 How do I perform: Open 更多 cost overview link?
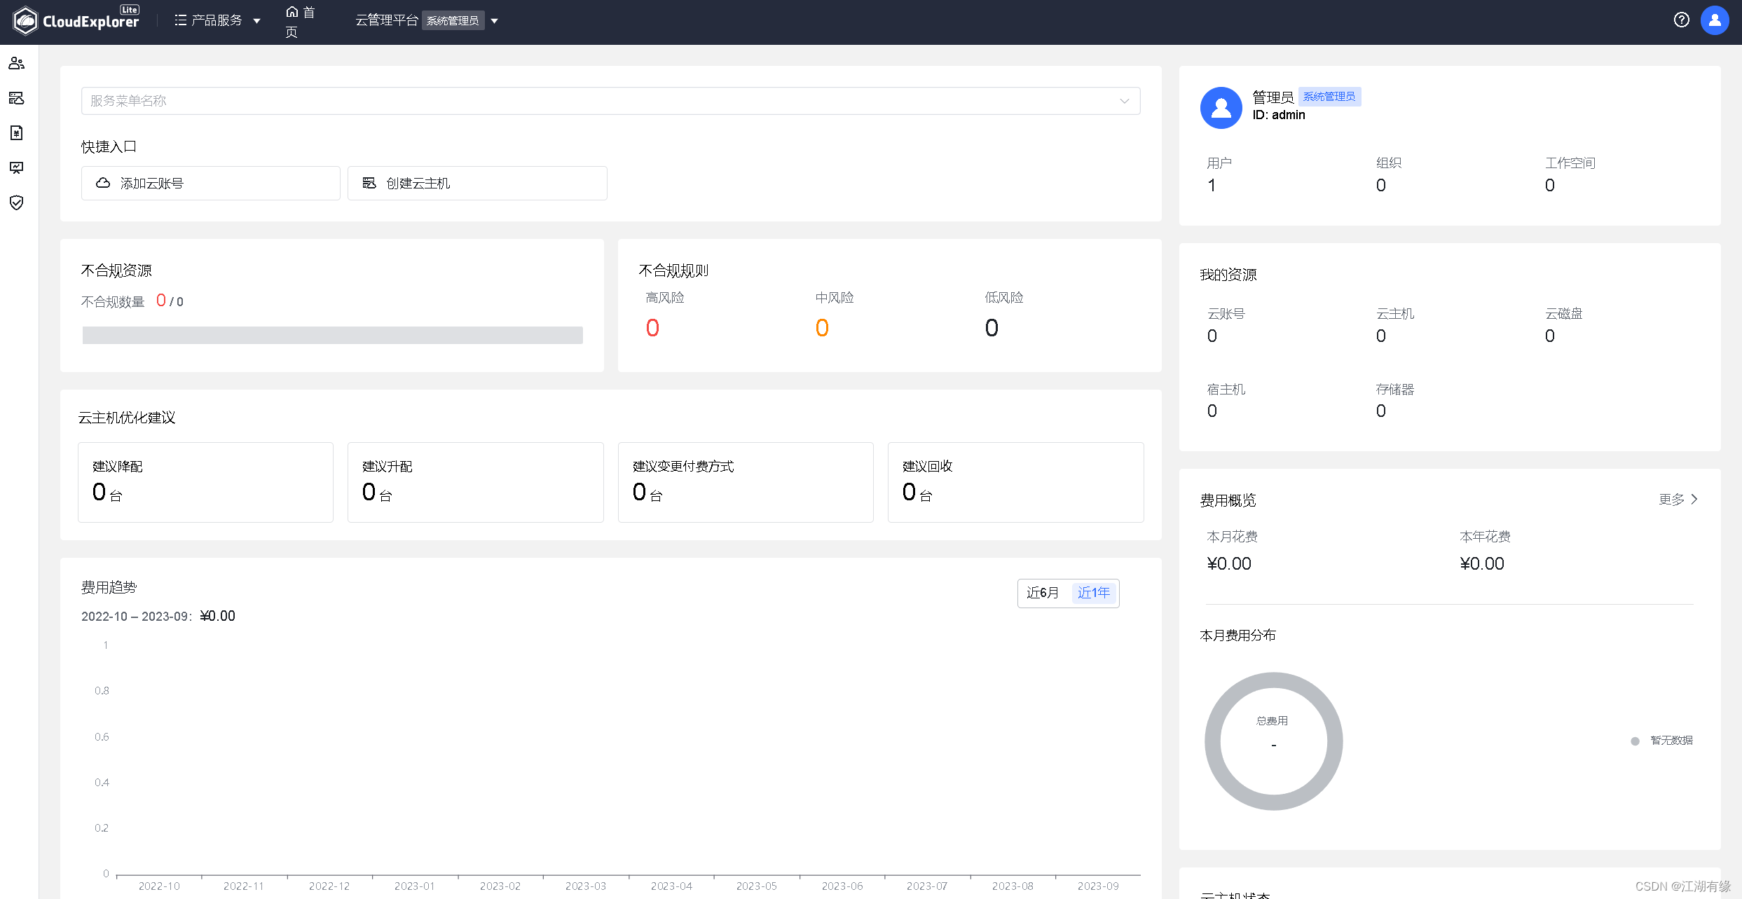pyautogui.click(x=1678, y=500)
